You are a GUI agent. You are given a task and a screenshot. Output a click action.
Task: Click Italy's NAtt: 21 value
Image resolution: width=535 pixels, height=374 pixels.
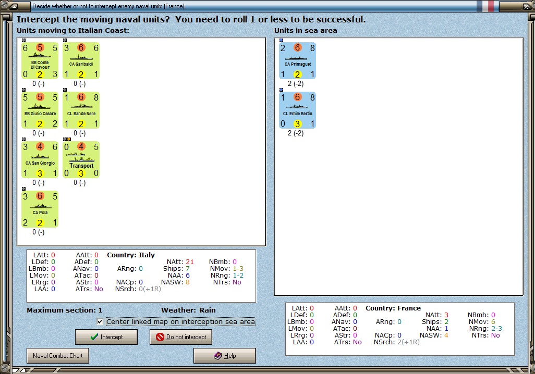pyautogui.click(x=189, y=262)
